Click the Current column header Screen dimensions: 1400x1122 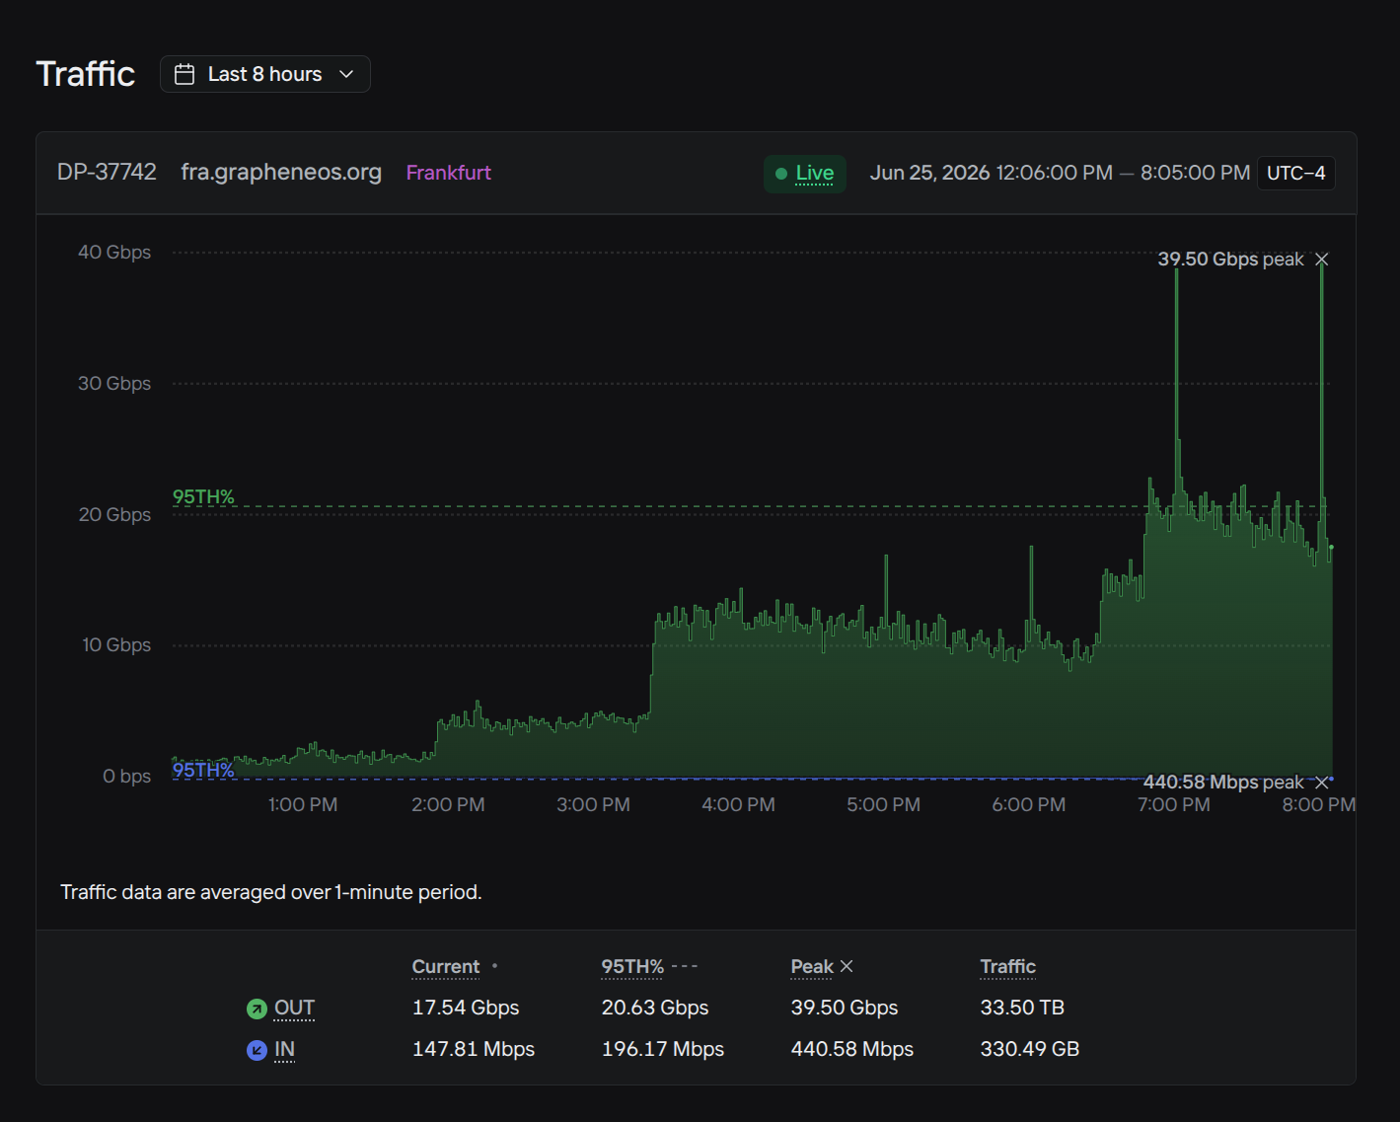pos(446,967)
